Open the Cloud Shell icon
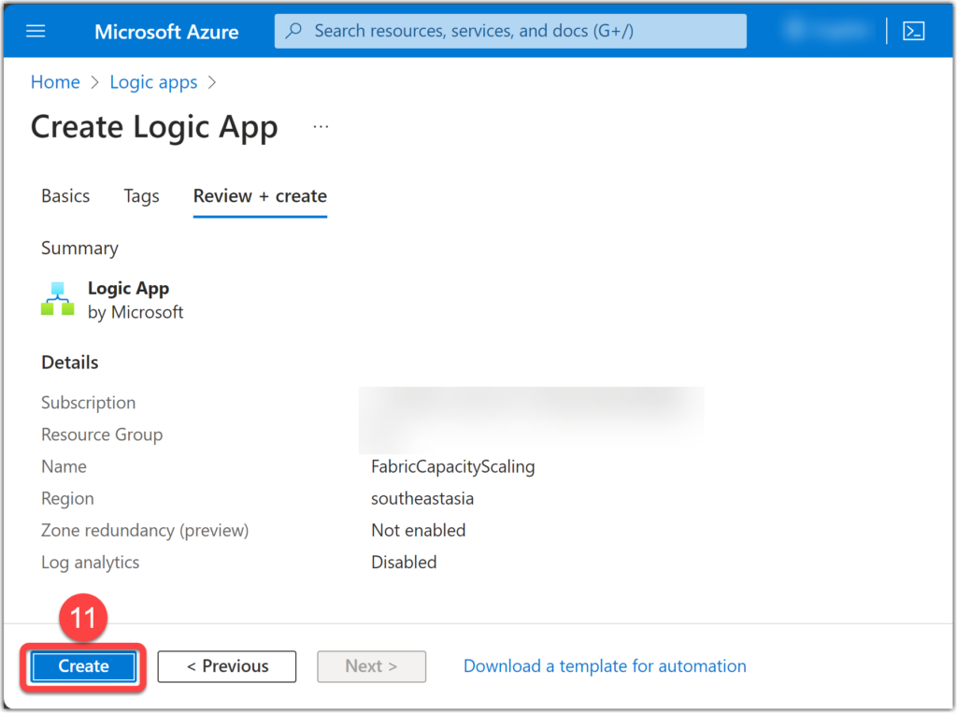Viewport: 957px width, 713px height. tap(913, 31)
